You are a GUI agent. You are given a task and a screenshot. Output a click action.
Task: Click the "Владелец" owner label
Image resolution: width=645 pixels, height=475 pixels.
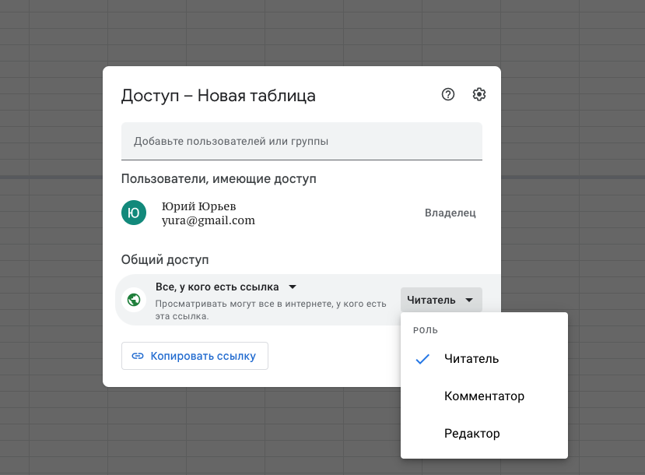pyautogui.click(x=450, y=213)
